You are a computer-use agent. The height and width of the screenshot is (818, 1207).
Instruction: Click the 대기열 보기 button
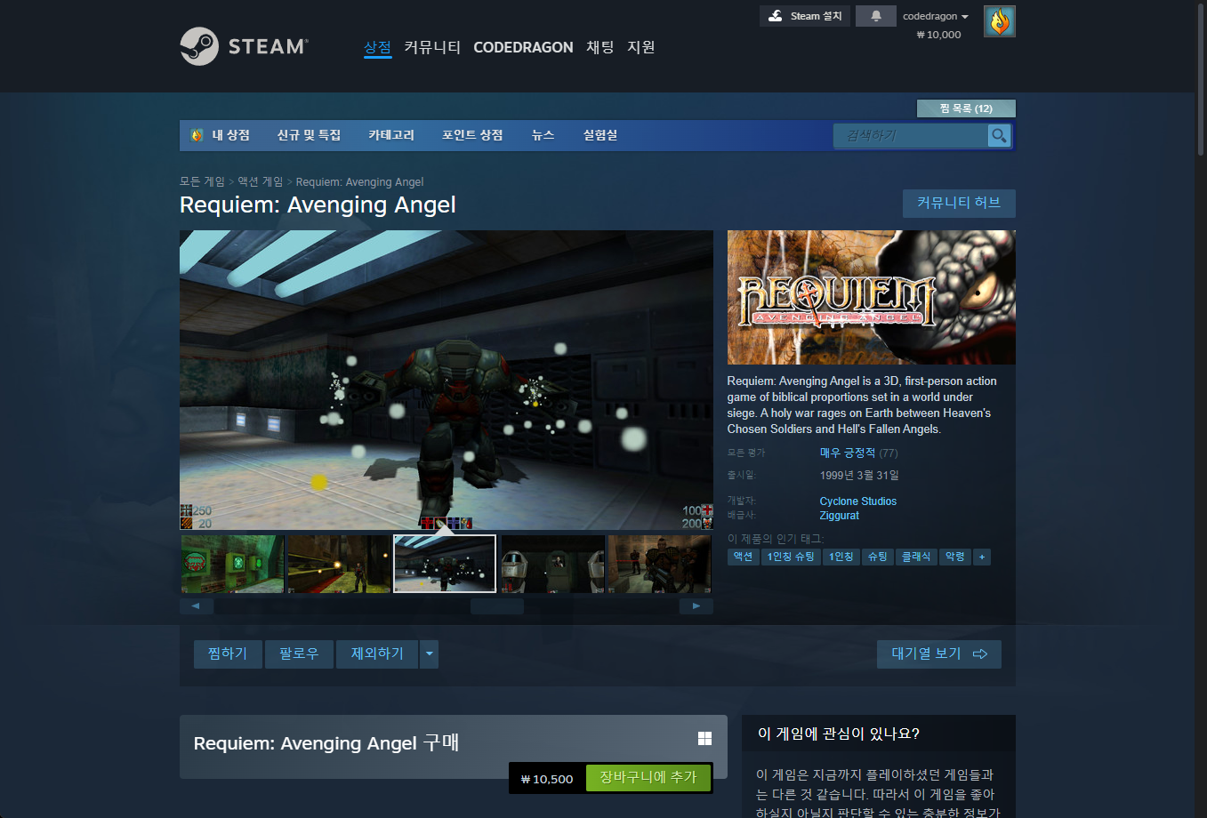click(939, 654)
